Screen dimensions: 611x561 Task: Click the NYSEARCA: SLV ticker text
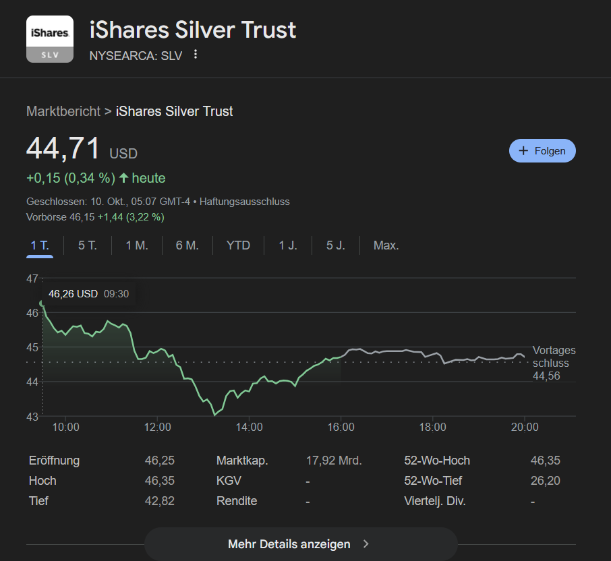click(136, 56)
